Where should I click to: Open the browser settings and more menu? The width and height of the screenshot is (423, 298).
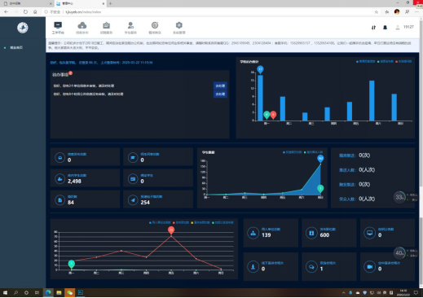pyautogui.click(x=416, y=12)
